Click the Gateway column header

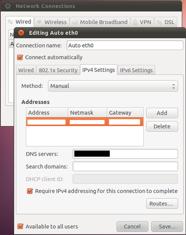pyautogui.click(x=125, y=112)
